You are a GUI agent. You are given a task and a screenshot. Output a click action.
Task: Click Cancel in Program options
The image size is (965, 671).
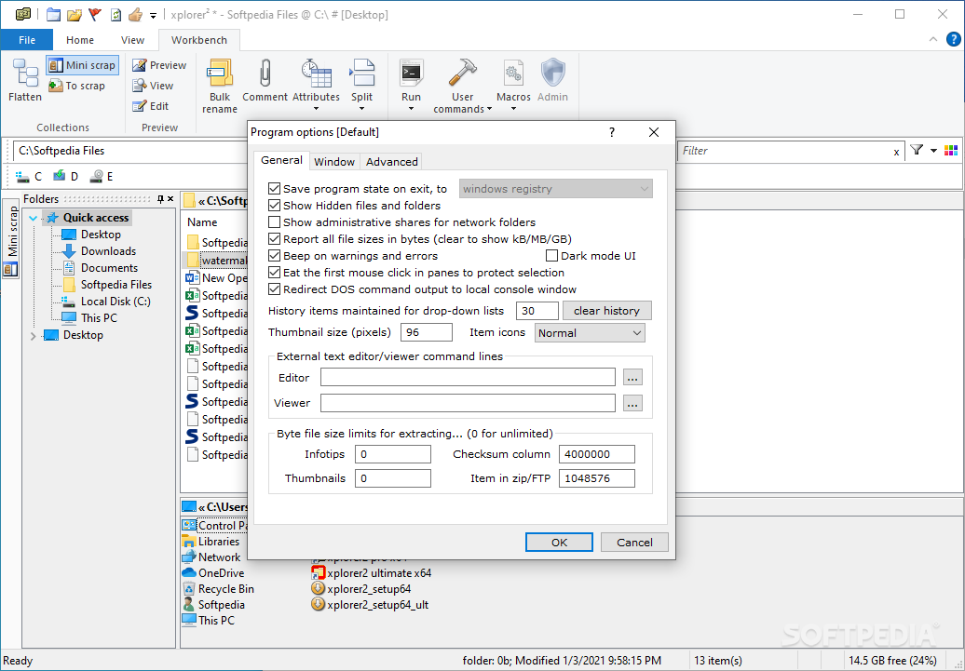tap(634, 543)
